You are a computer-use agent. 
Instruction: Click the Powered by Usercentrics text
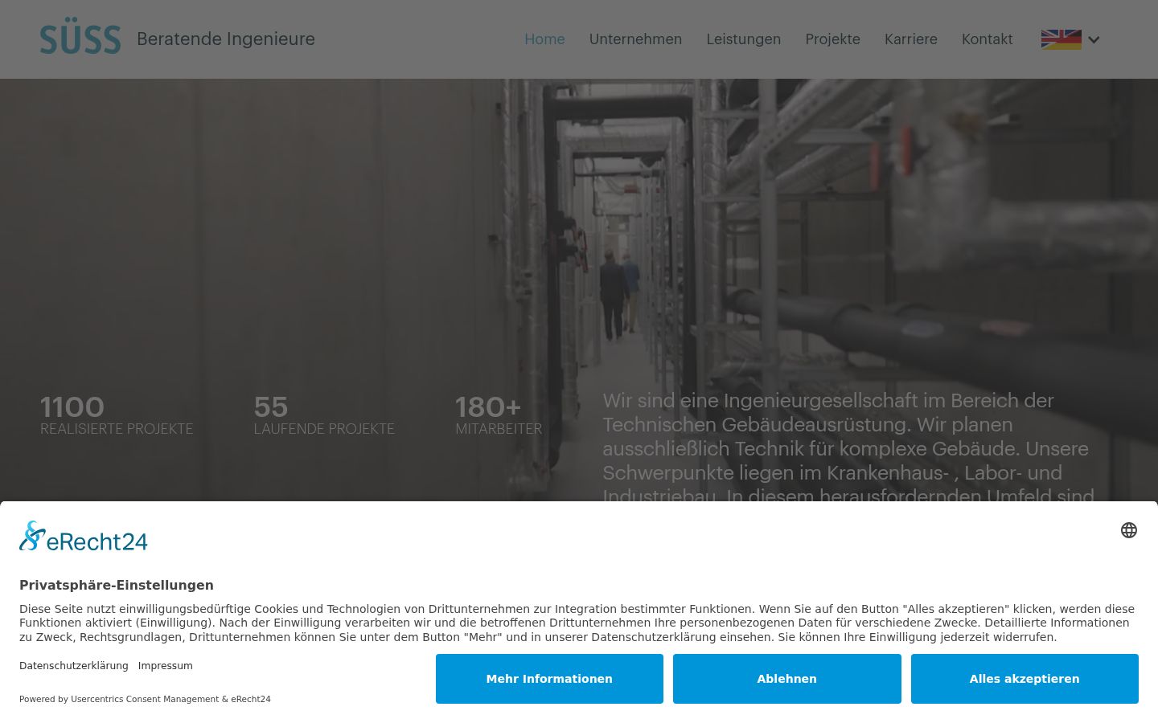click(x=145, y=699)
